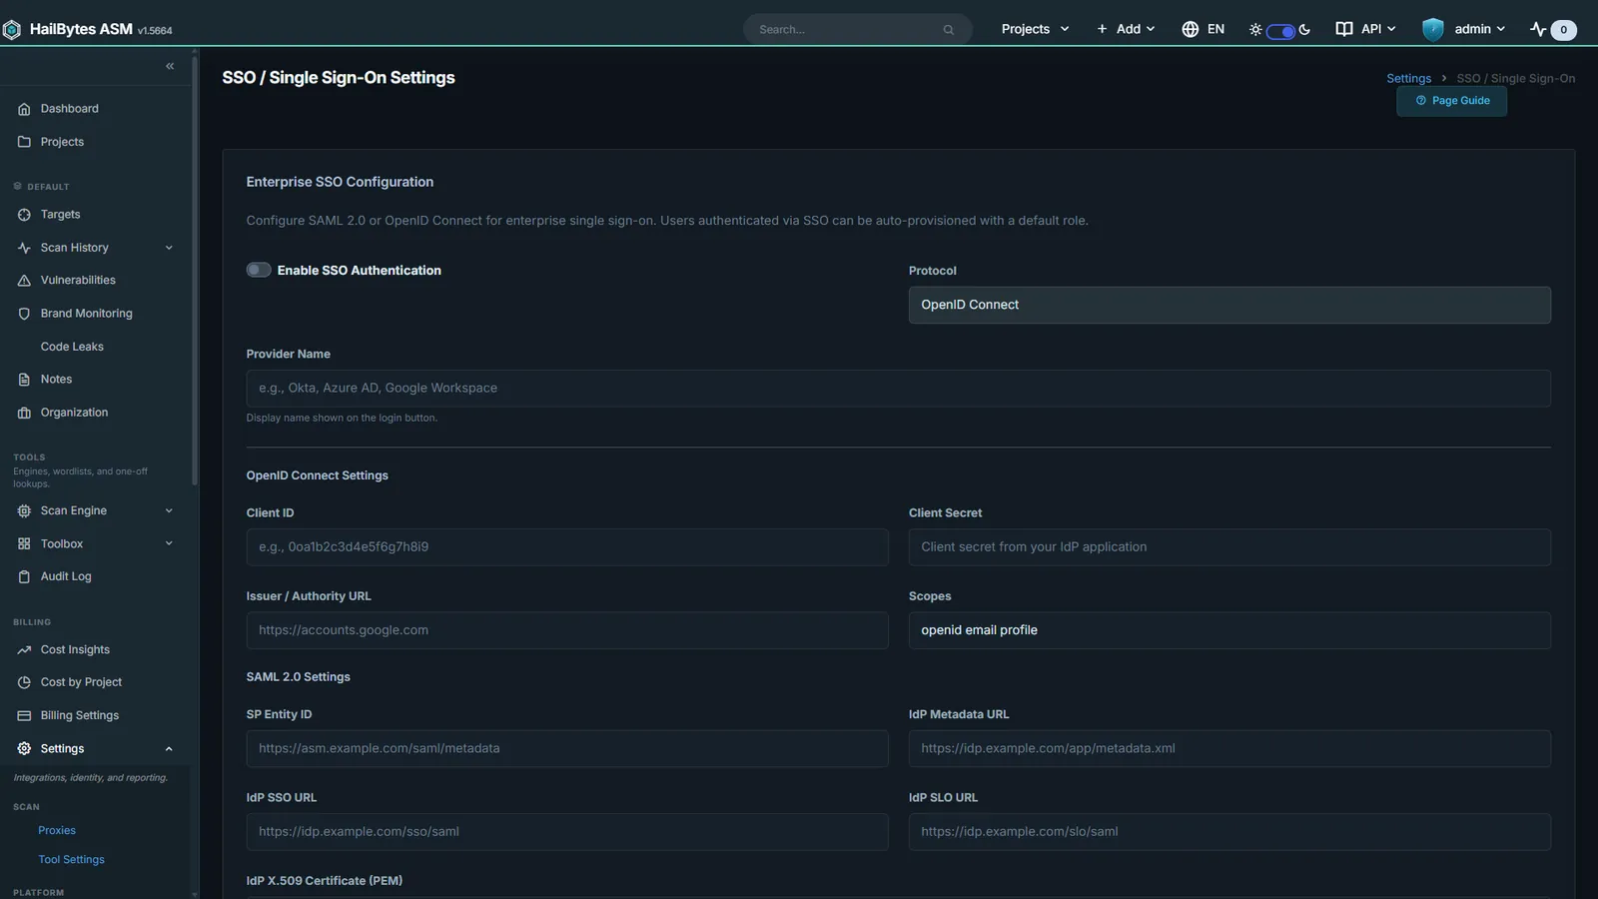Click the Dashboard home icon

pyautogui.click(x=24, y=109)
